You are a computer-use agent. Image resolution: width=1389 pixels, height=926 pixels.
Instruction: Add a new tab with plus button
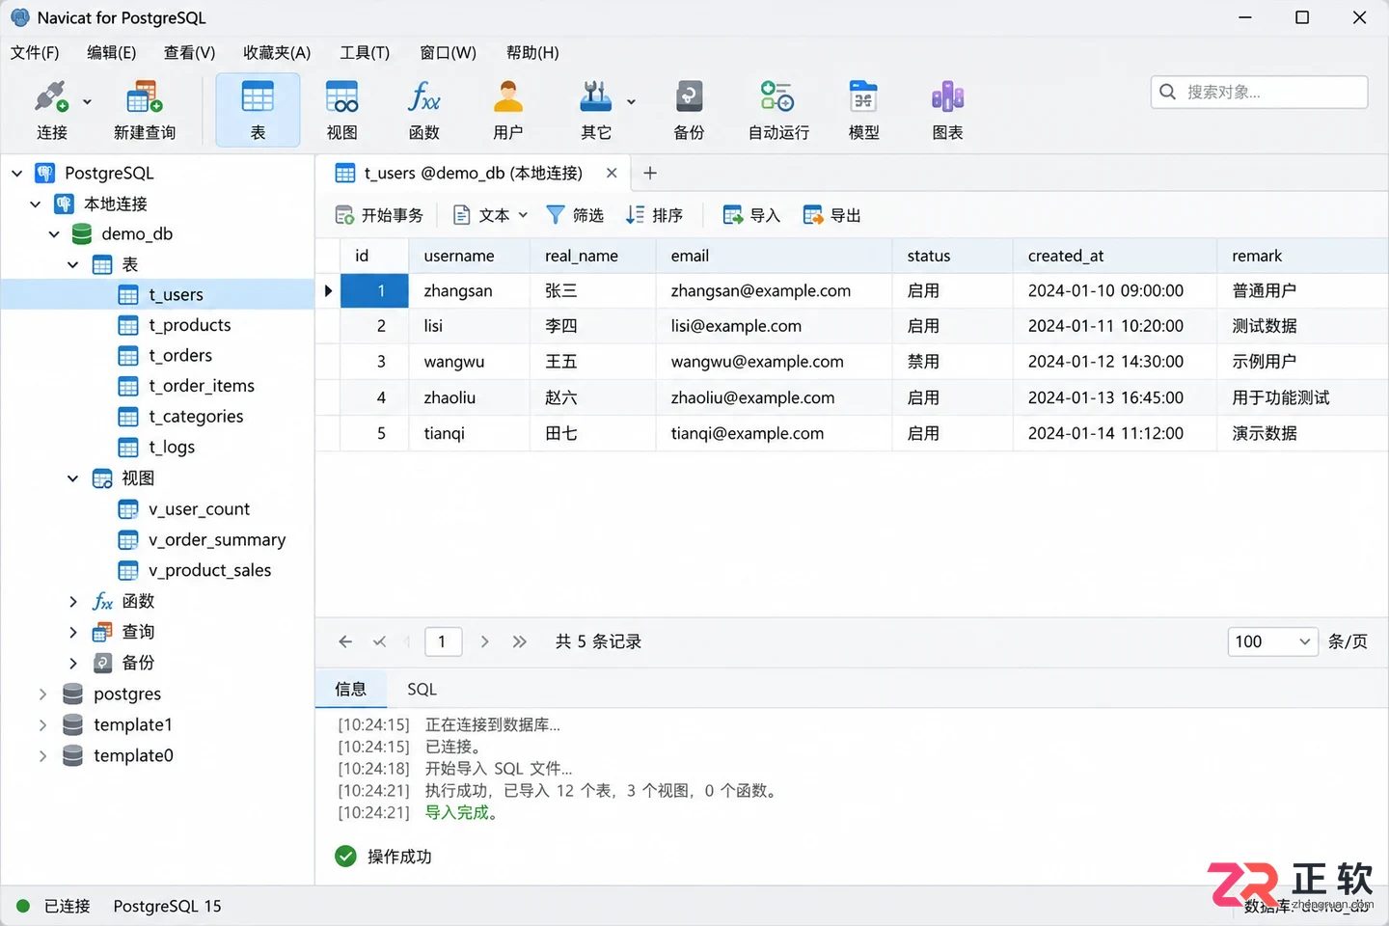point(650,174)
